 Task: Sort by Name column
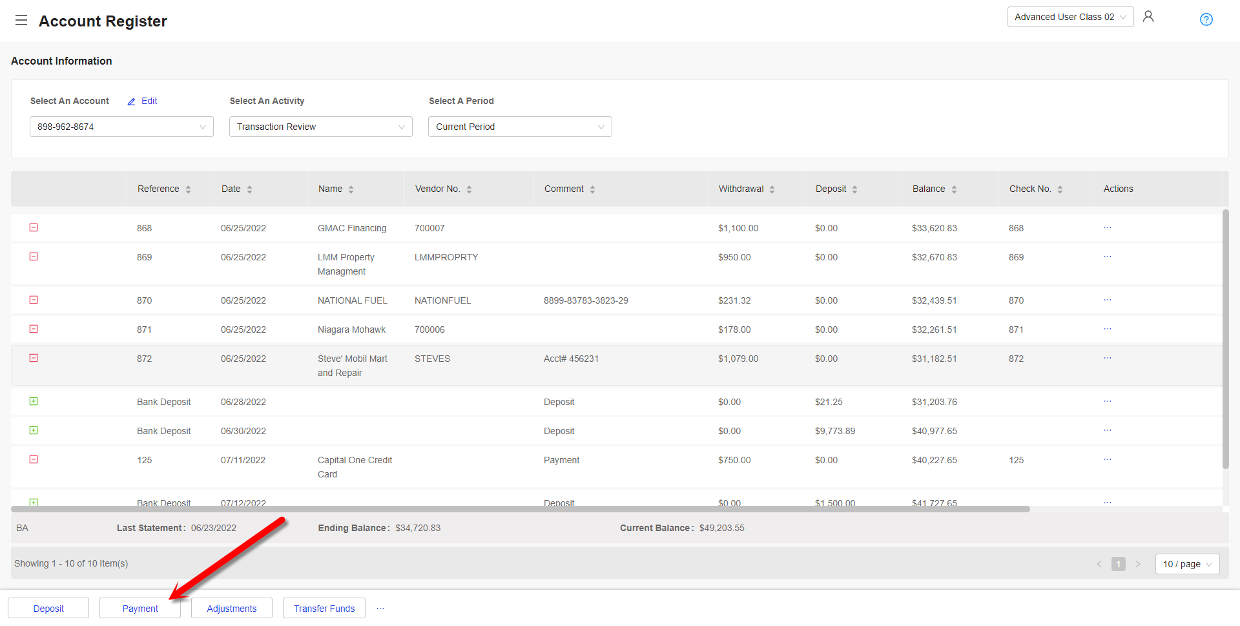point(351,189)
